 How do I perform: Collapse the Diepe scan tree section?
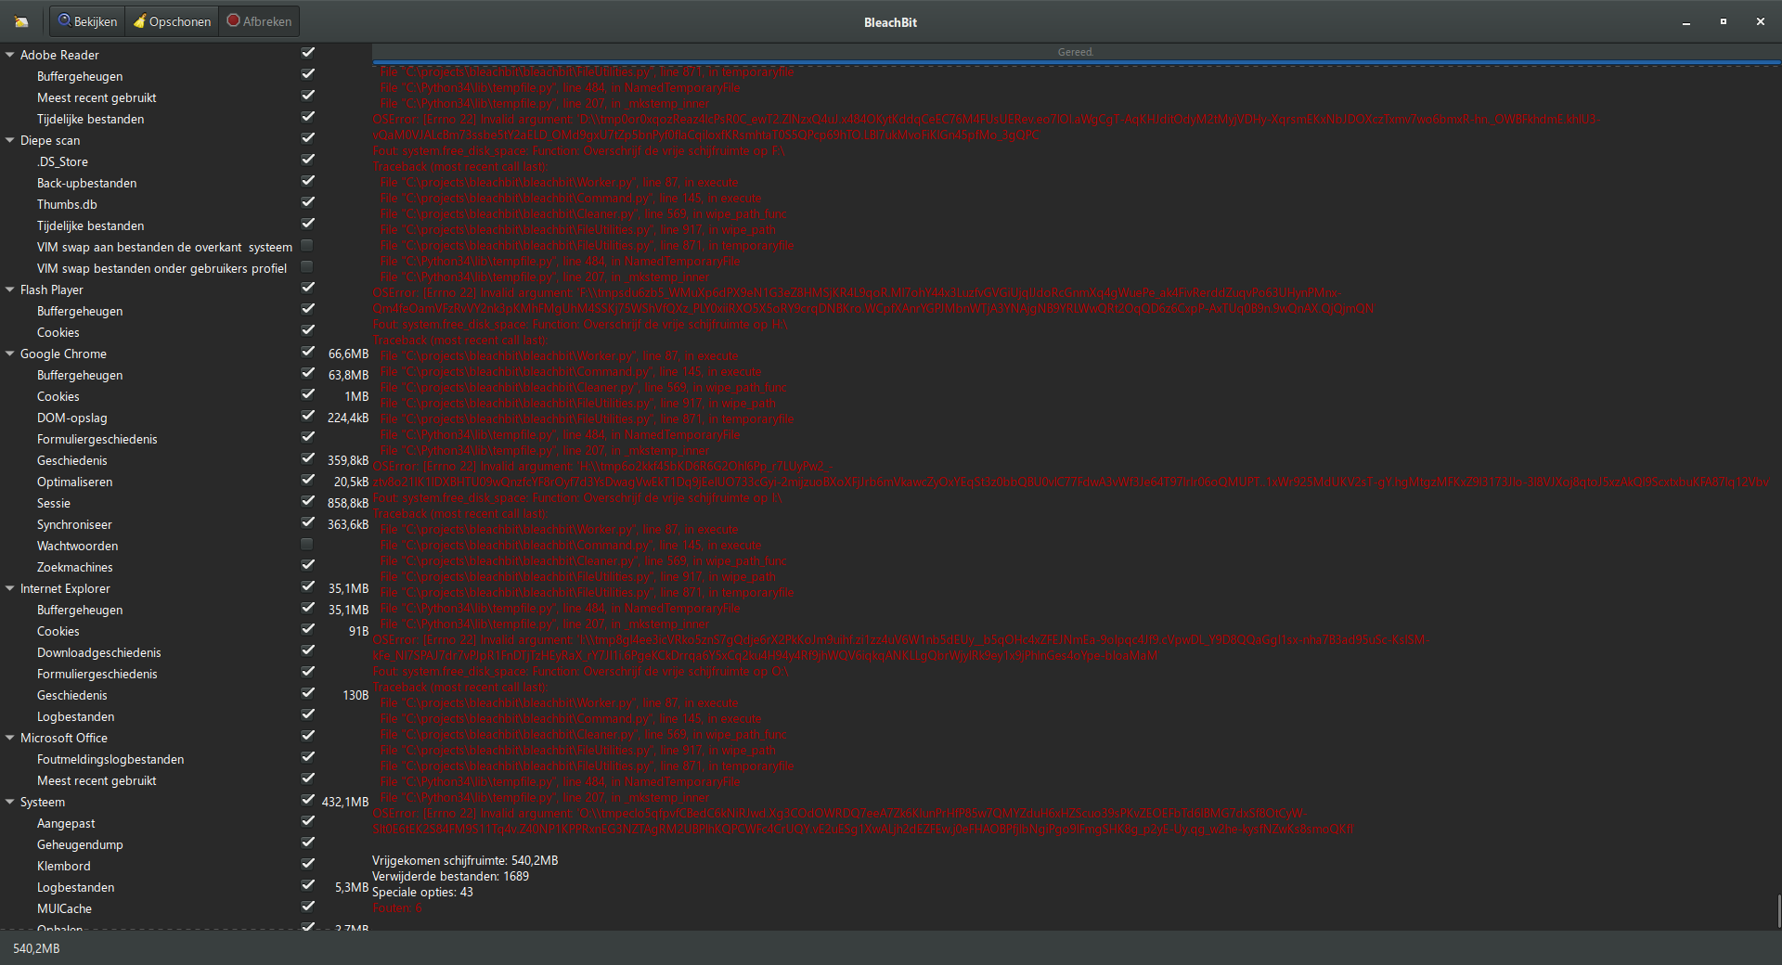(9, 140)
